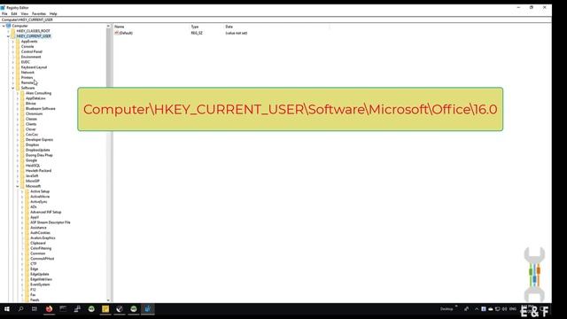Viewport: 567px width, 319px height.
Task: Click the AppEvents folder icon
Action: [18, 42]
